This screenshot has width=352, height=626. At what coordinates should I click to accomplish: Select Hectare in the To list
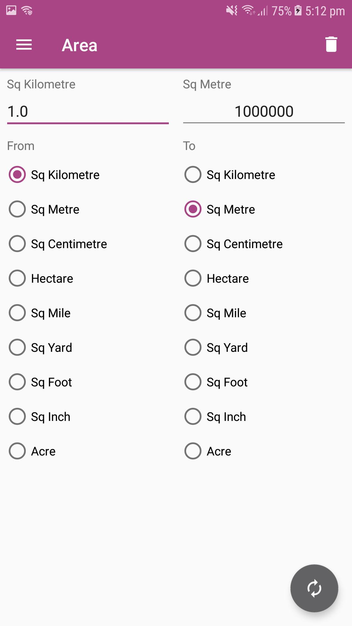click(x=217, y=278)
